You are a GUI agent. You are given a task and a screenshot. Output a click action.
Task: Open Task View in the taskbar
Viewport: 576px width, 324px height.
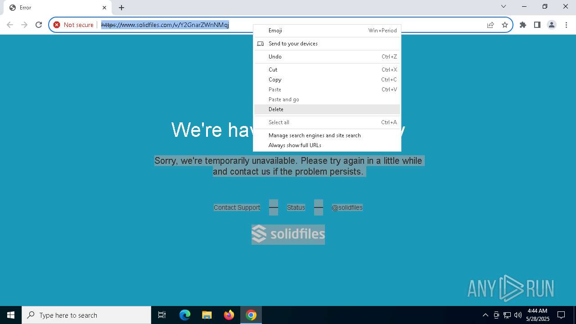coord(162,315)
